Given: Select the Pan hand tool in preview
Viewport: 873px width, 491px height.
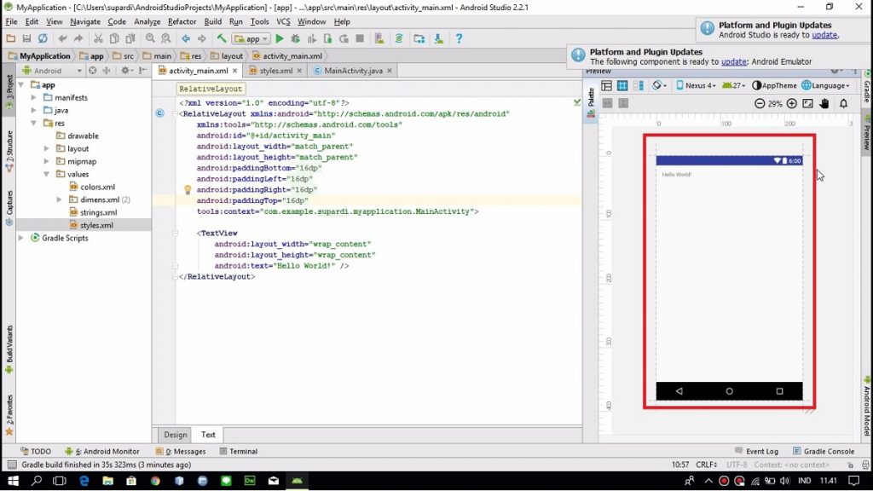Looking at the screenshot, I should point(824,103).
